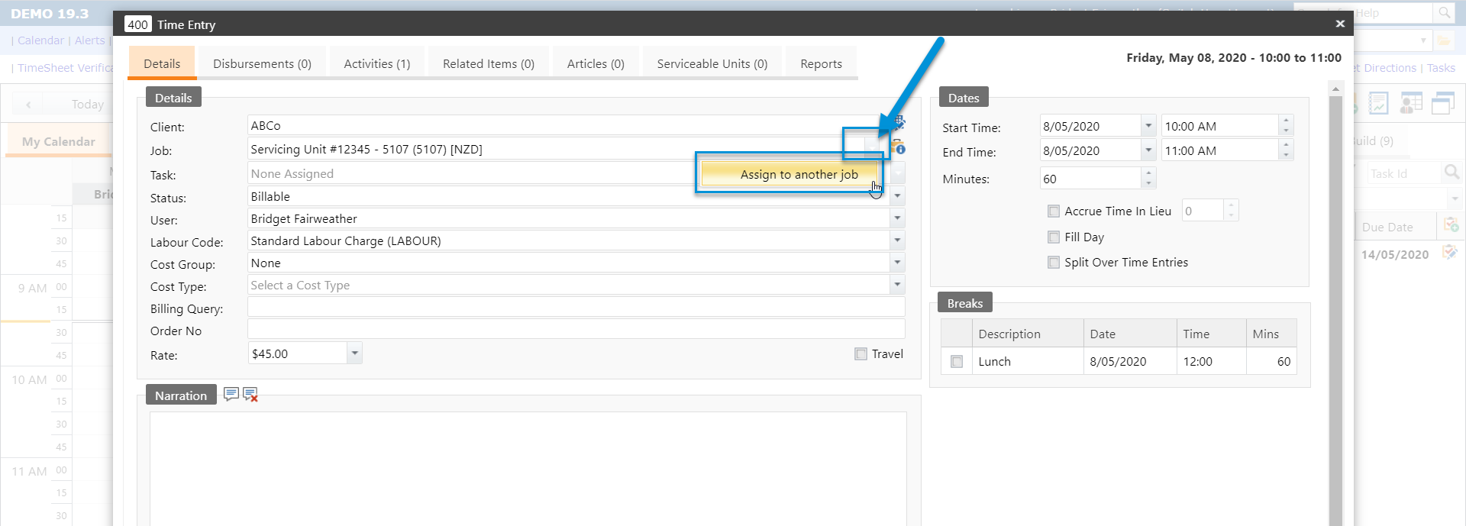
Task: Tick the Accrue Time In Lieu checkbox
Action: (x=1054, y=211)
